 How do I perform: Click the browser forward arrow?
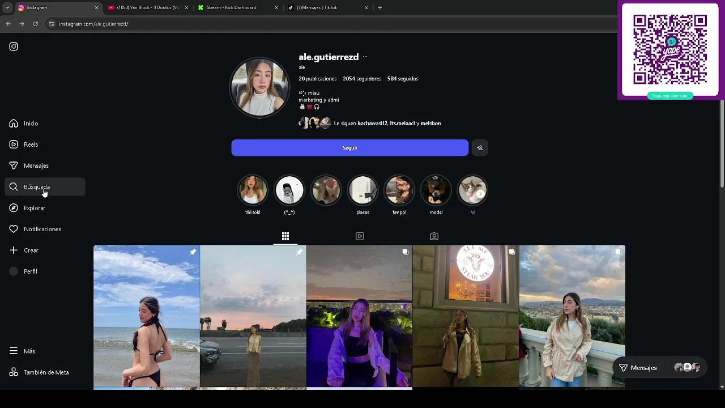(22, 24)
